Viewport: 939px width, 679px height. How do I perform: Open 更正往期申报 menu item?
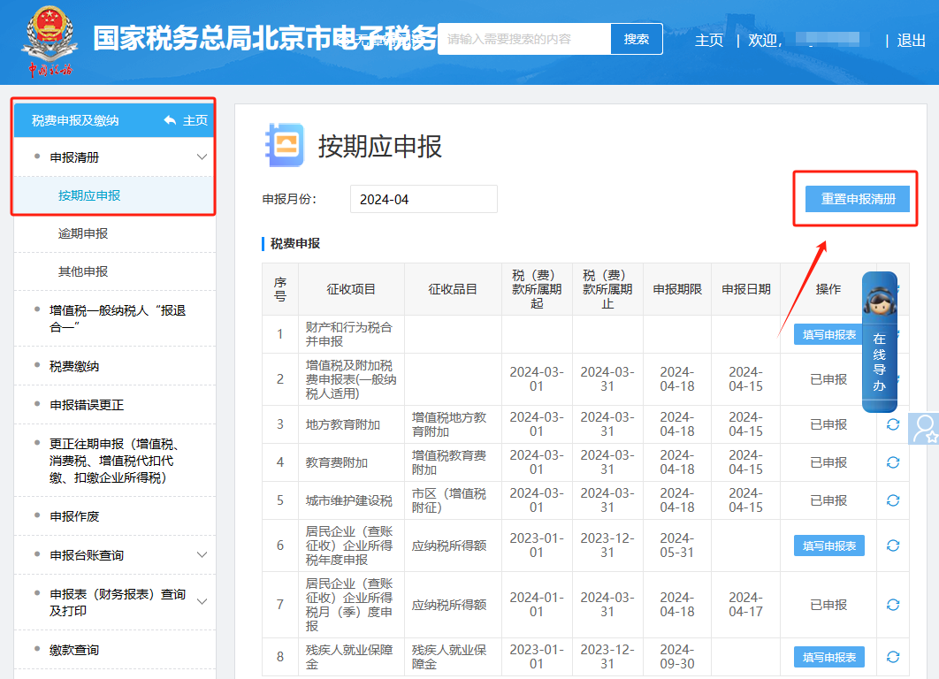(114, 461)
